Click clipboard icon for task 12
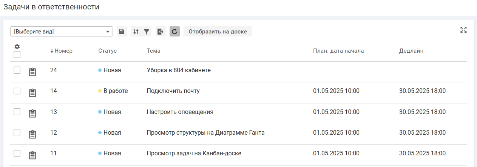The height and width of the screenshot is (167, 477). click(33, 134)
